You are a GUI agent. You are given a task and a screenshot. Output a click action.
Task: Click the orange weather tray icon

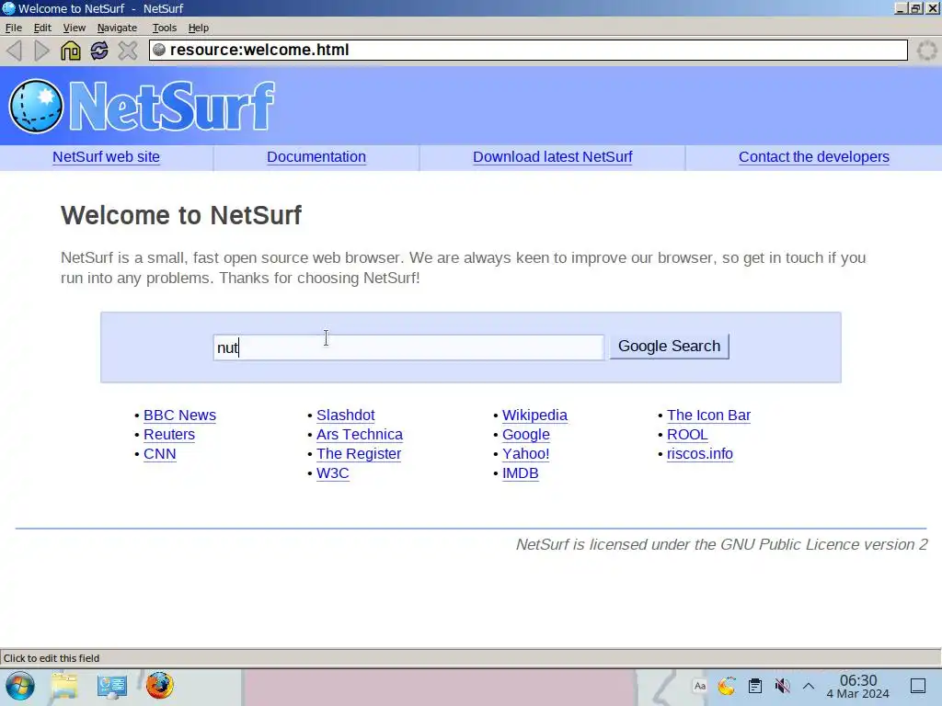pyautogui.click(x=727, y=686)
